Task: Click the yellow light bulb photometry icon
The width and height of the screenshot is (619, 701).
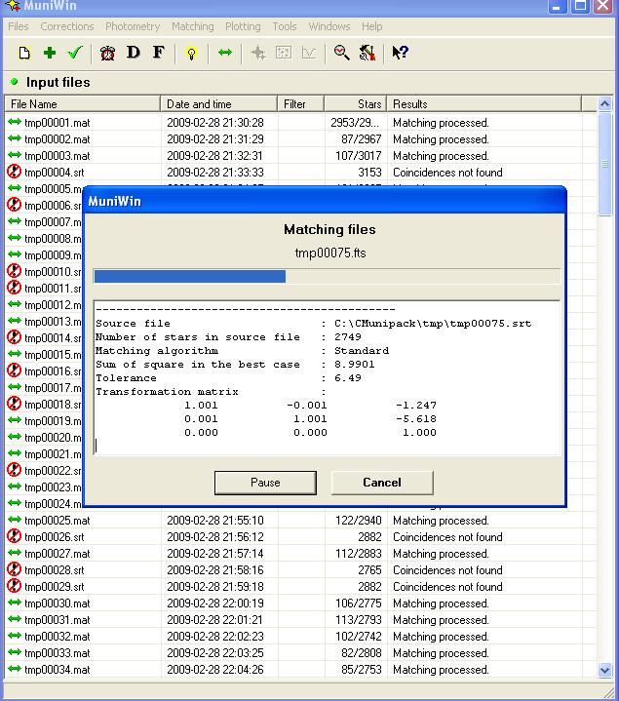Action: tap(191, 53)
